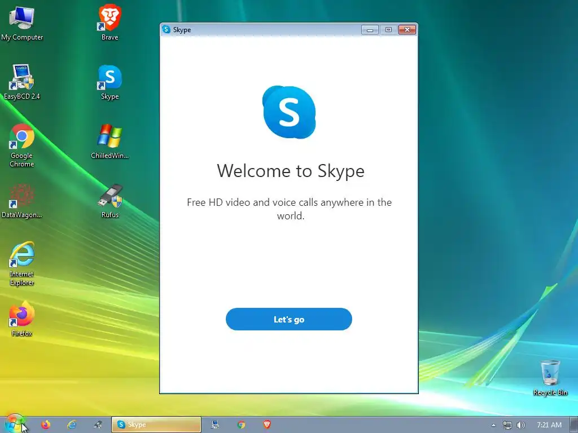Screen dimensions: 578x433
Task: Select the EasyBCD 2.4 desktop shortcut
Action: (22, 82)
